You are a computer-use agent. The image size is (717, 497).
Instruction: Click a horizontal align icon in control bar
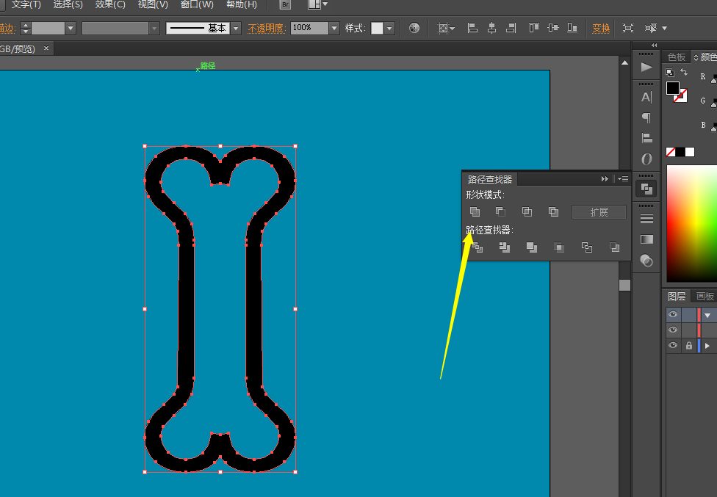(x=472, y=27)
